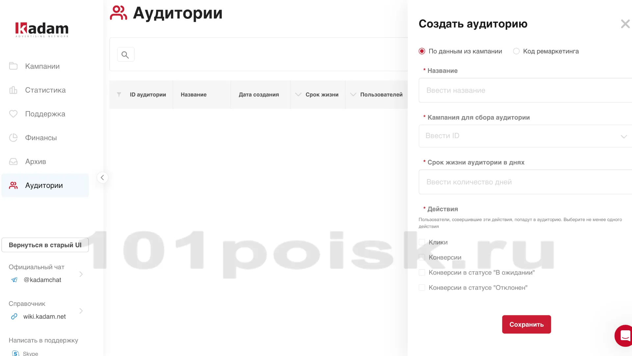Open the campaign ID dropdown
The image size is (632, 356).
[624, 136]
